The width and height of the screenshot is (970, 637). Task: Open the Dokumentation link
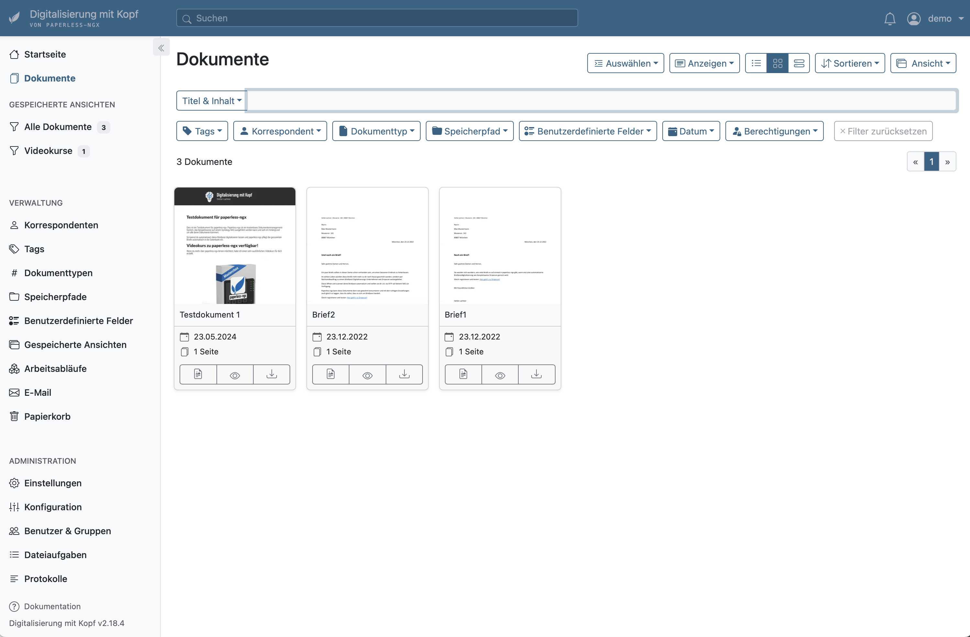[52, 606]
